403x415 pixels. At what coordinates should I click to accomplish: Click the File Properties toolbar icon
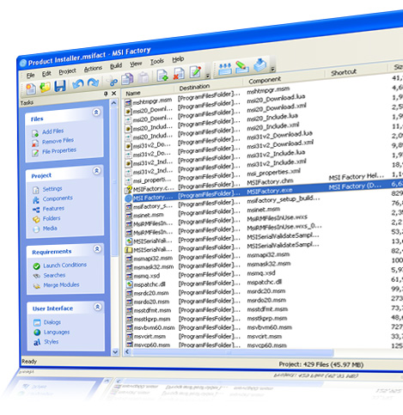[x=195, y=72]
